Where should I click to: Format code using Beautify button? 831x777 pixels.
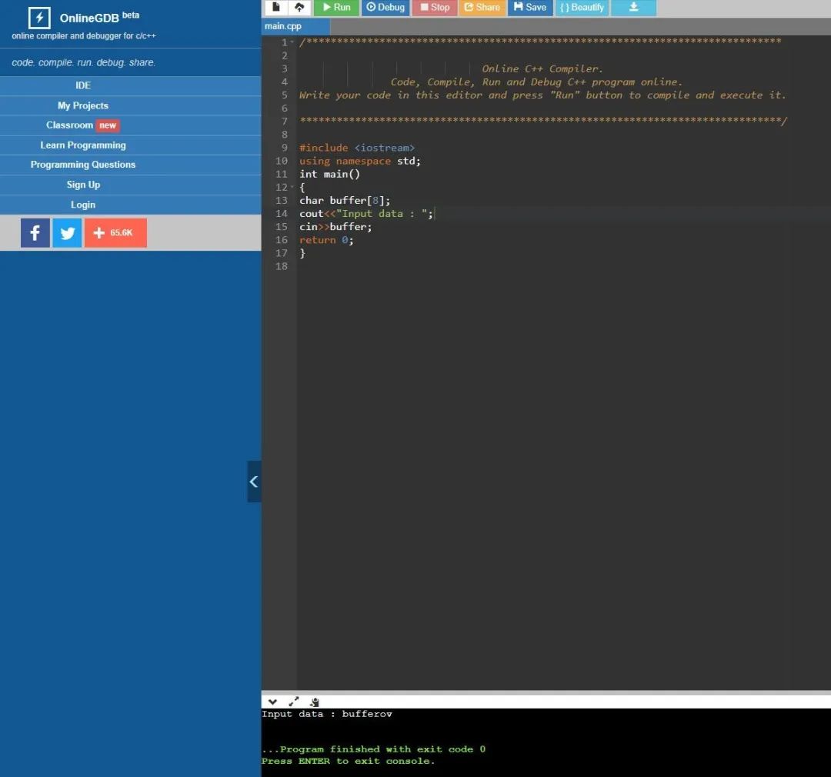582,8
